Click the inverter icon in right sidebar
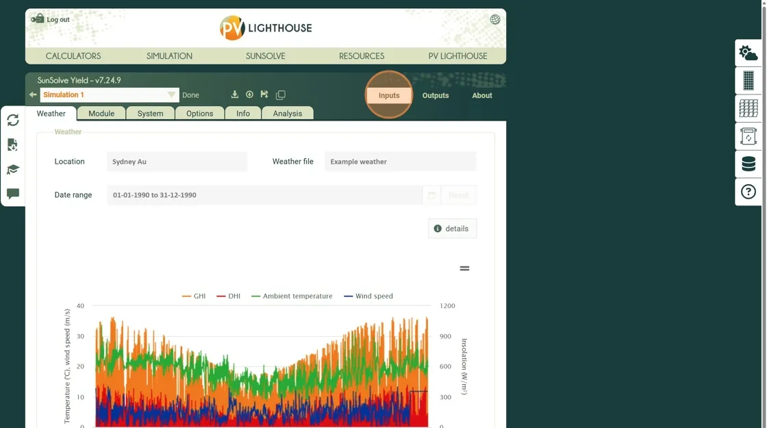This screenshot has width=767, height=428. pos(748,136)
